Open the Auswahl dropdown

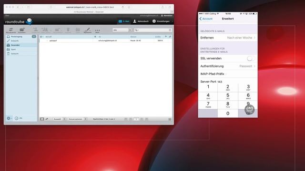coord(59,119)
